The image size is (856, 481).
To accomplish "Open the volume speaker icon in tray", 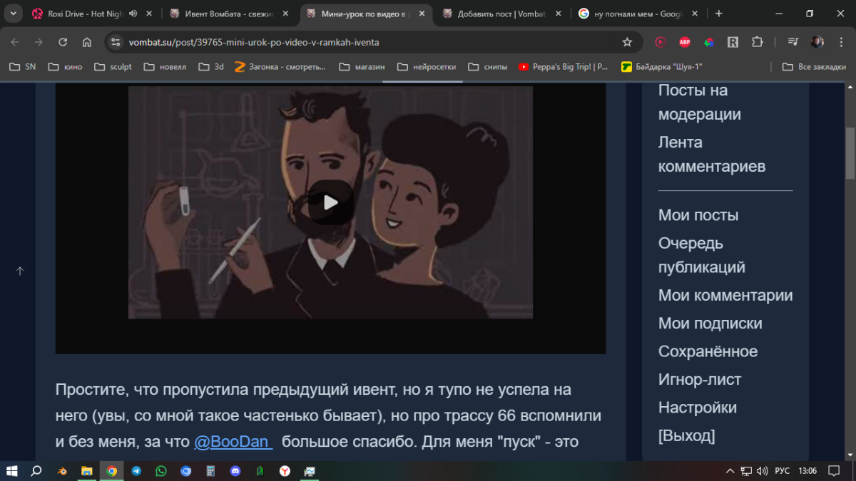I will pyautogui.click(x=762, y=471).
